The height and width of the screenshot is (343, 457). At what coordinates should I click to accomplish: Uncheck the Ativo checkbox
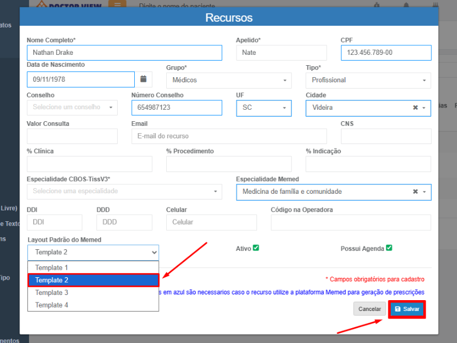(256, 248)
